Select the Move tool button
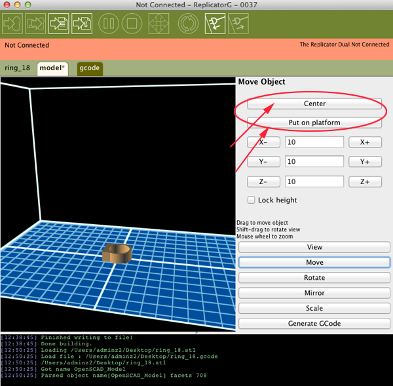 [314, 262]
